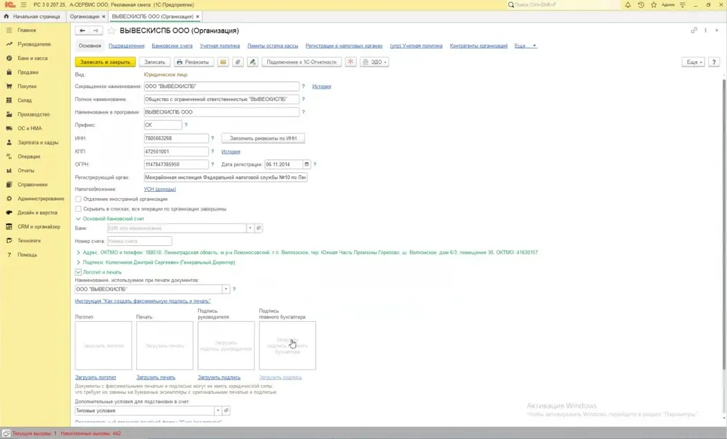The width and height of the screenshot is (727, 439).
Task: Open attached files with paperclip icon
Action: coord(238,62)
